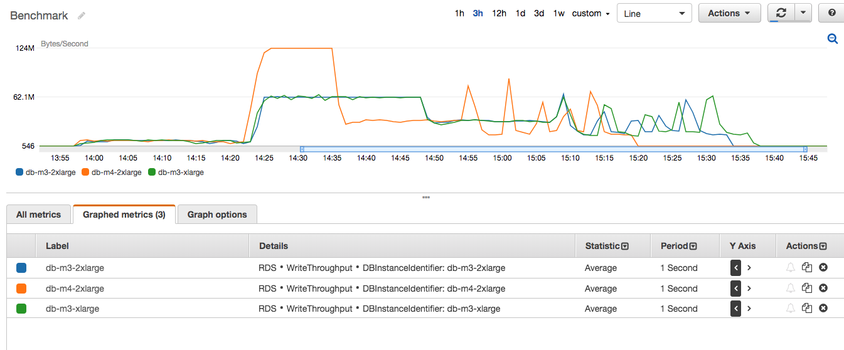Remove the db-m3-2xlarge metric row
The width and height of the screenshot is (844, 350).
click(x=823, y=268)
